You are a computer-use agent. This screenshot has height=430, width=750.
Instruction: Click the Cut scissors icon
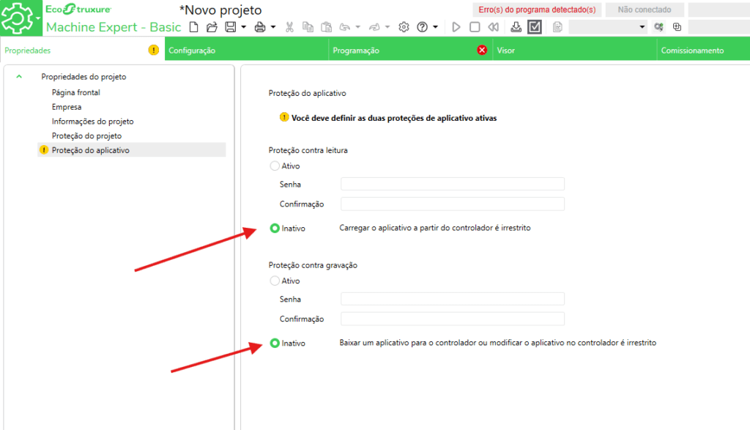289,27
